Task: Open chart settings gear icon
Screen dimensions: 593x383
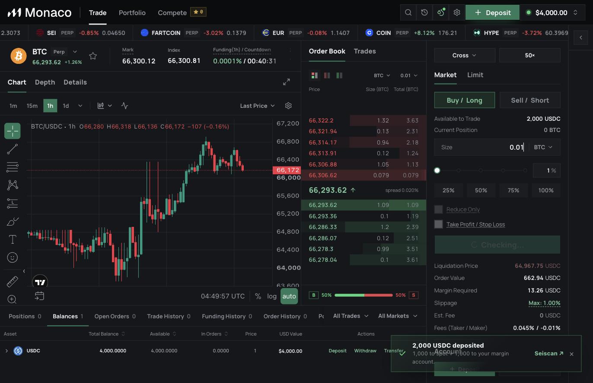Action: pyautogui.click(x=289, y=106)
